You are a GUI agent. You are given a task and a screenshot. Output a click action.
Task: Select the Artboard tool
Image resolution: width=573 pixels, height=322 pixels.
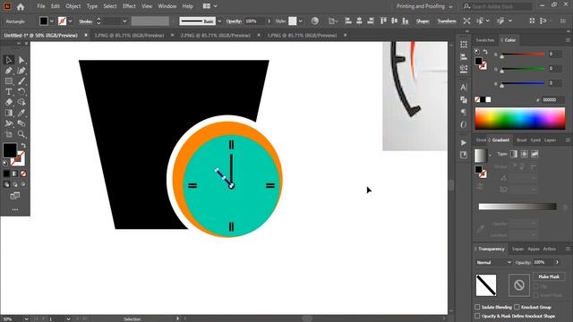point(9,134)
